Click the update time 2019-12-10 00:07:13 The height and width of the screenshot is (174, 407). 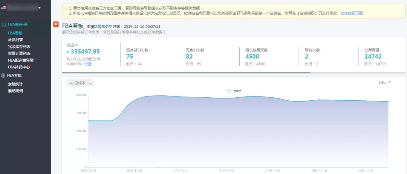pos(142,26)
